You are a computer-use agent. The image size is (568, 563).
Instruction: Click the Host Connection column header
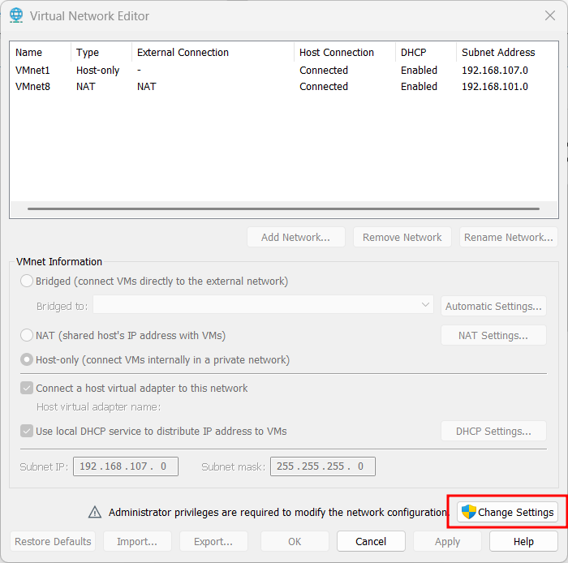click(345, 53)
